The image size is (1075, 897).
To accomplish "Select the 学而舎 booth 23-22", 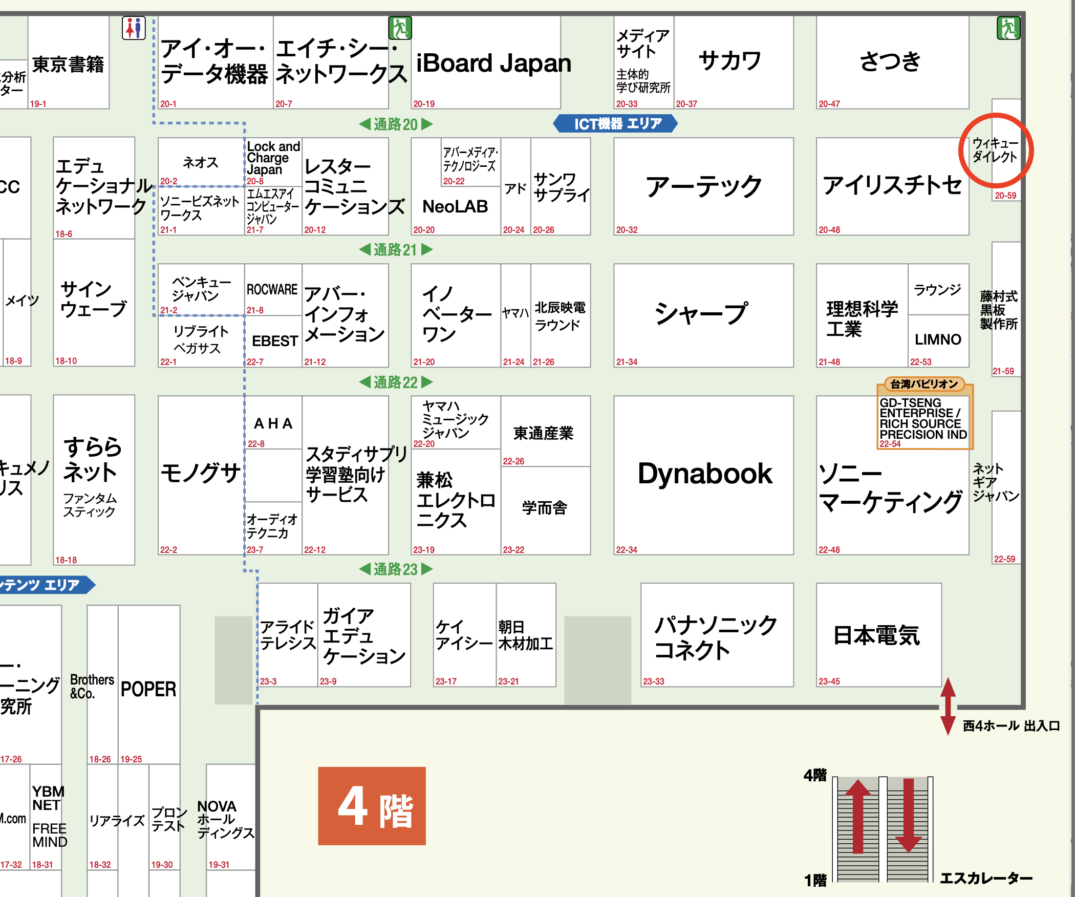I will [545, 510].
